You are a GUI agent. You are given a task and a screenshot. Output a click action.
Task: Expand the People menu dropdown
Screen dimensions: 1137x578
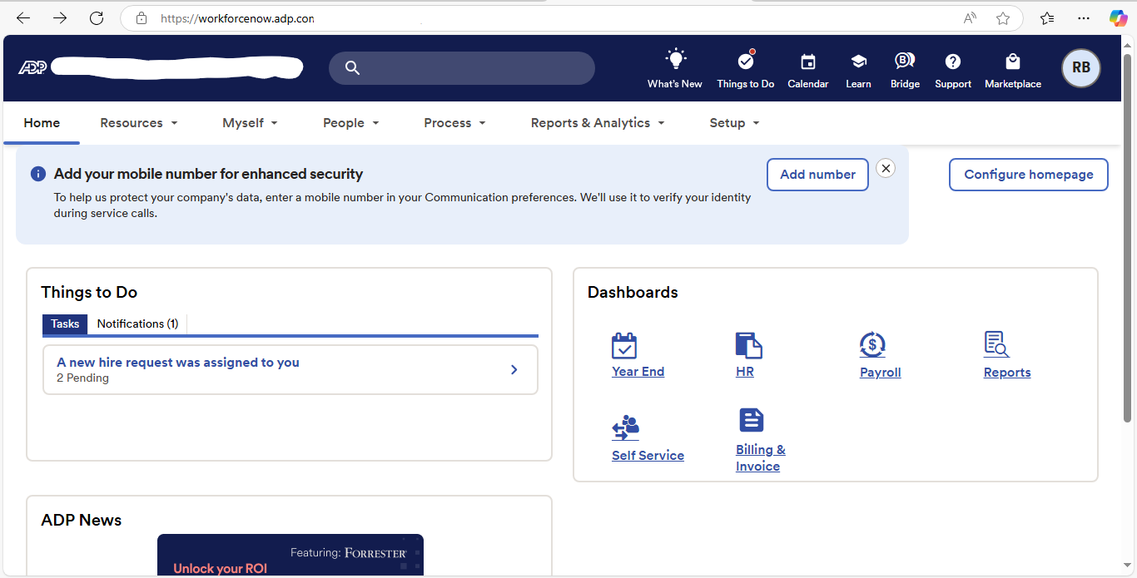point(350,123)
